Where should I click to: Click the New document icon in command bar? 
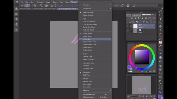tap(41, 5)
